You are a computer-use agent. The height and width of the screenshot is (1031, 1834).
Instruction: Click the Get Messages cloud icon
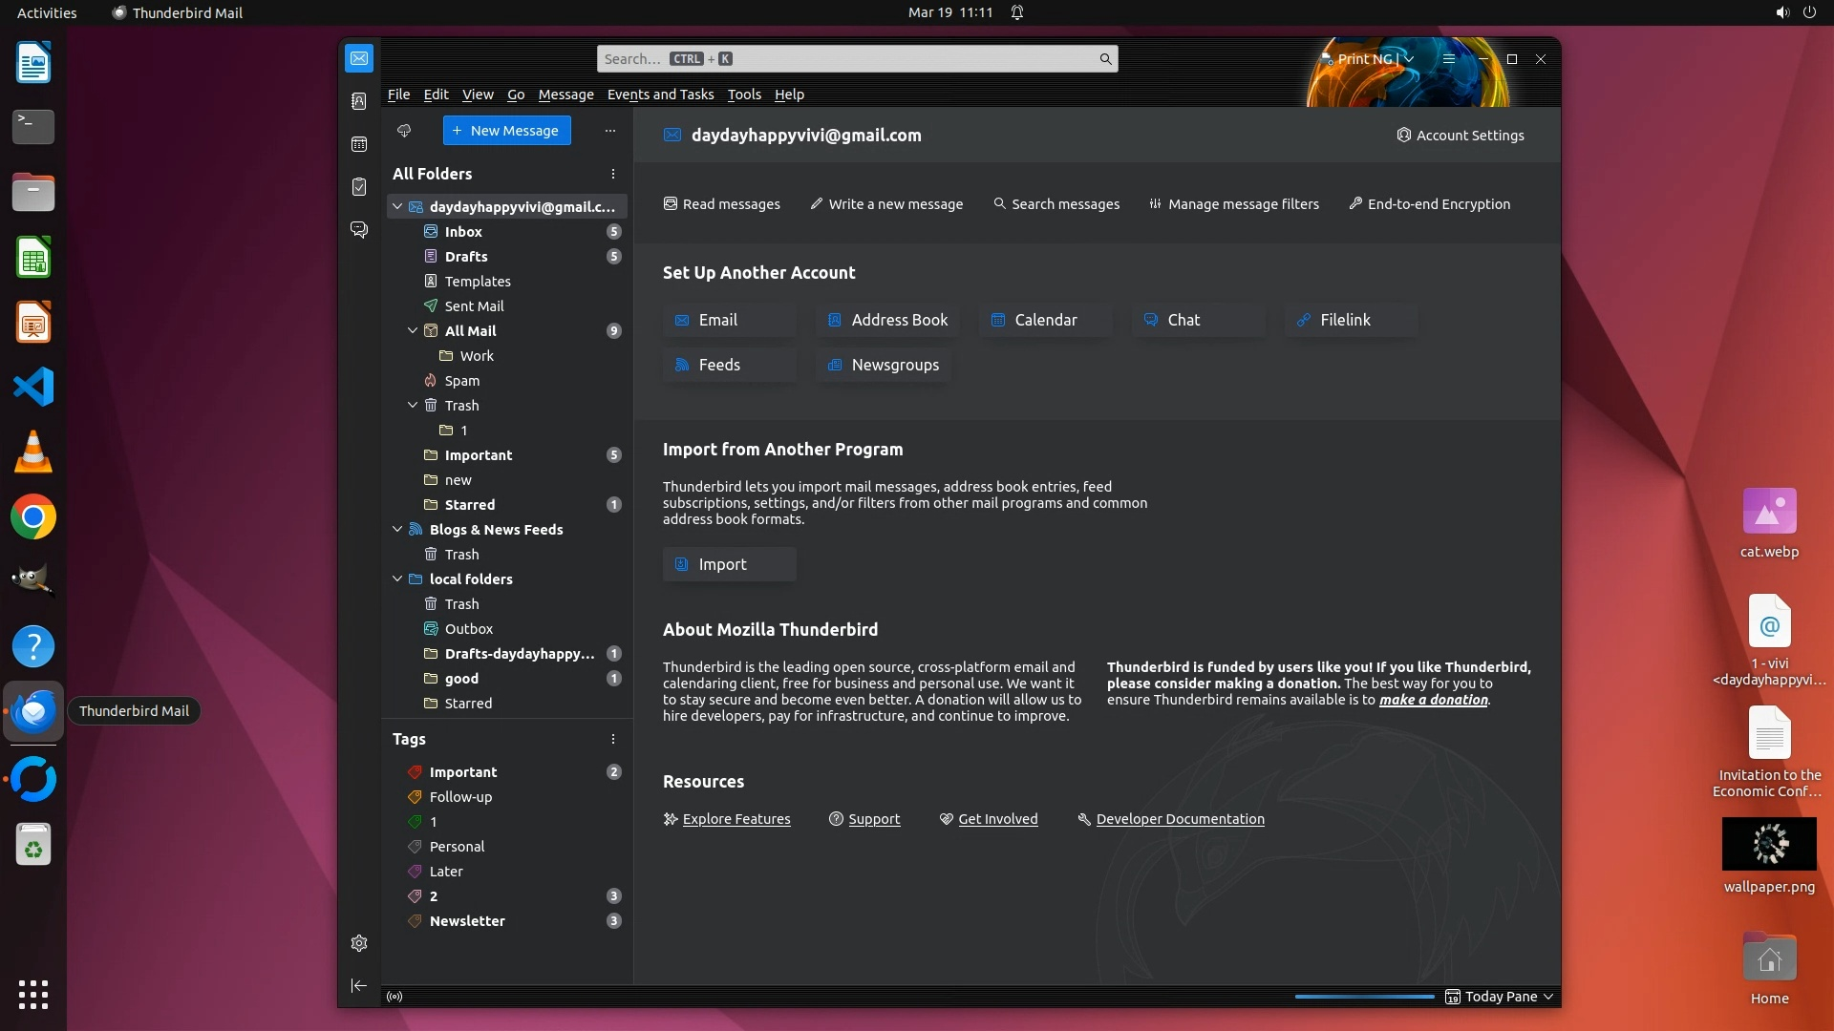point(404,131)
